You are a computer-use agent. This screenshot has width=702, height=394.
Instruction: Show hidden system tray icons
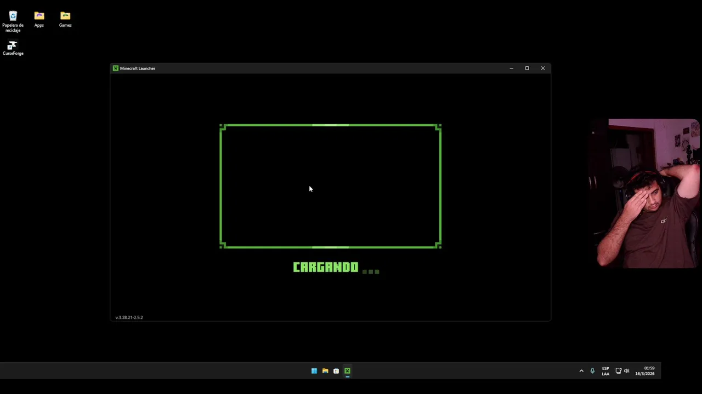581,371
